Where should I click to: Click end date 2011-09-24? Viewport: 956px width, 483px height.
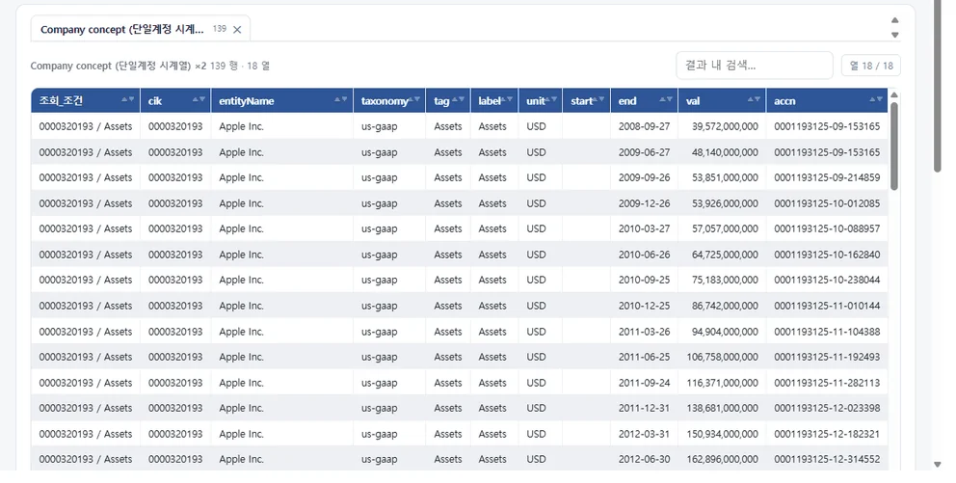click(x=644, y=383)
